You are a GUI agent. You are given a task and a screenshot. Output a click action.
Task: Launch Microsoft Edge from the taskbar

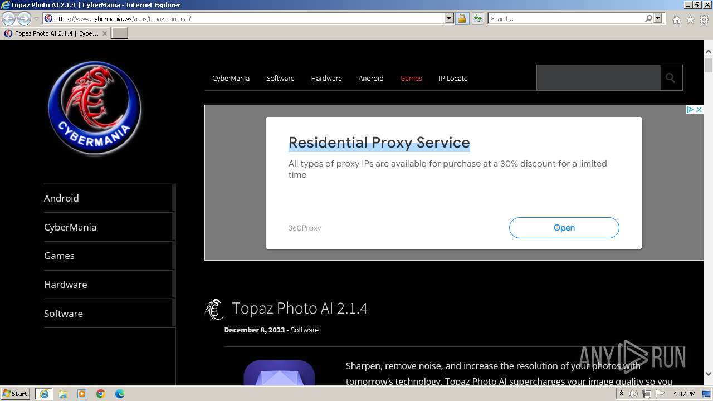(x=120, y=394)
